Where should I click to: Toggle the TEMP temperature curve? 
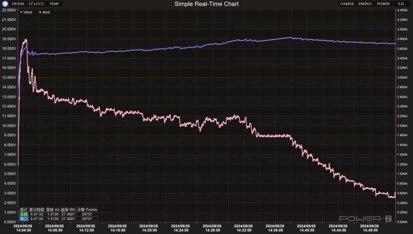point(54,4)
